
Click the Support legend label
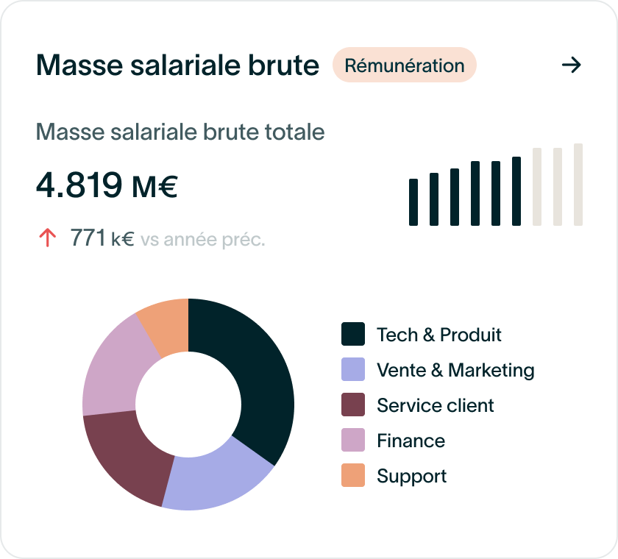point(411,477)
